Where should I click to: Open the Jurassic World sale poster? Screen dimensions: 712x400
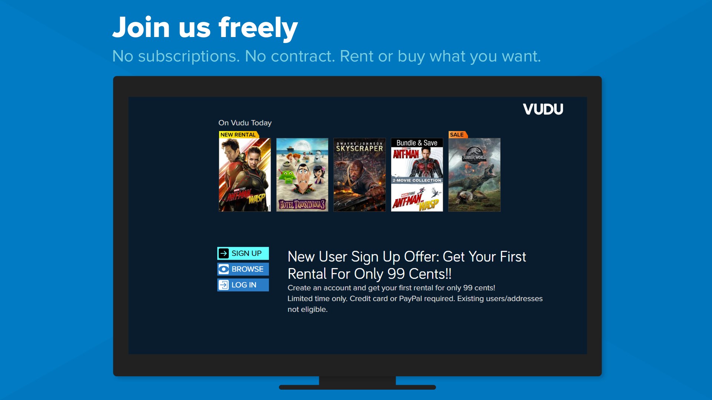coord(474,175)
